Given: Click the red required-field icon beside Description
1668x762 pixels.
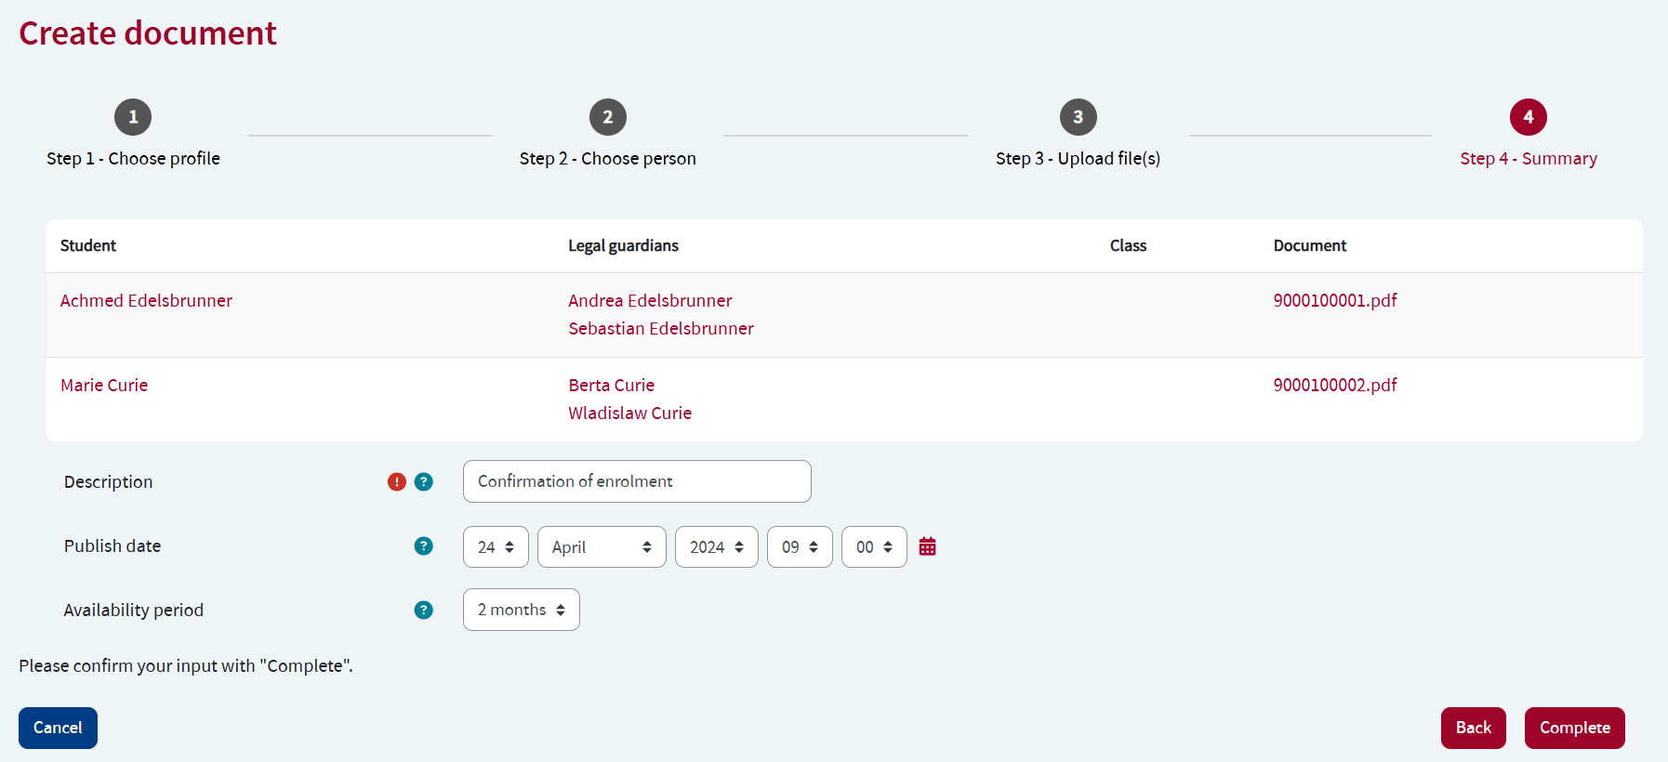Looking at the screenshot, I should 397,481.
